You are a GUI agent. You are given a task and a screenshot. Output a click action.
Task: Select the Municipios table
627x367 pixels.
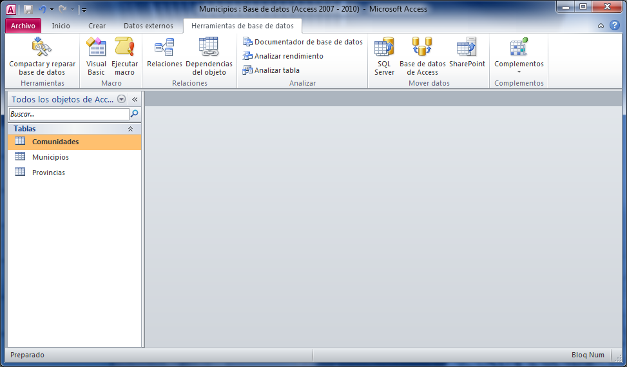pyautogui.click(x=74, y=157)
